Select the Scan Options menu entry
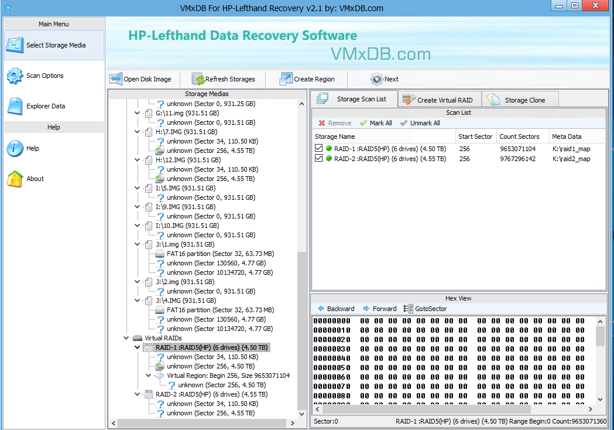The image size is (614, 430). point(54,76)
